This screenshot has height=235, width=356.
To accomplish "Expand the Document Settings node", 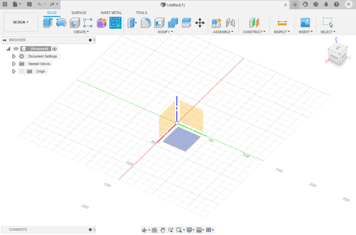I will coord(14,56).
